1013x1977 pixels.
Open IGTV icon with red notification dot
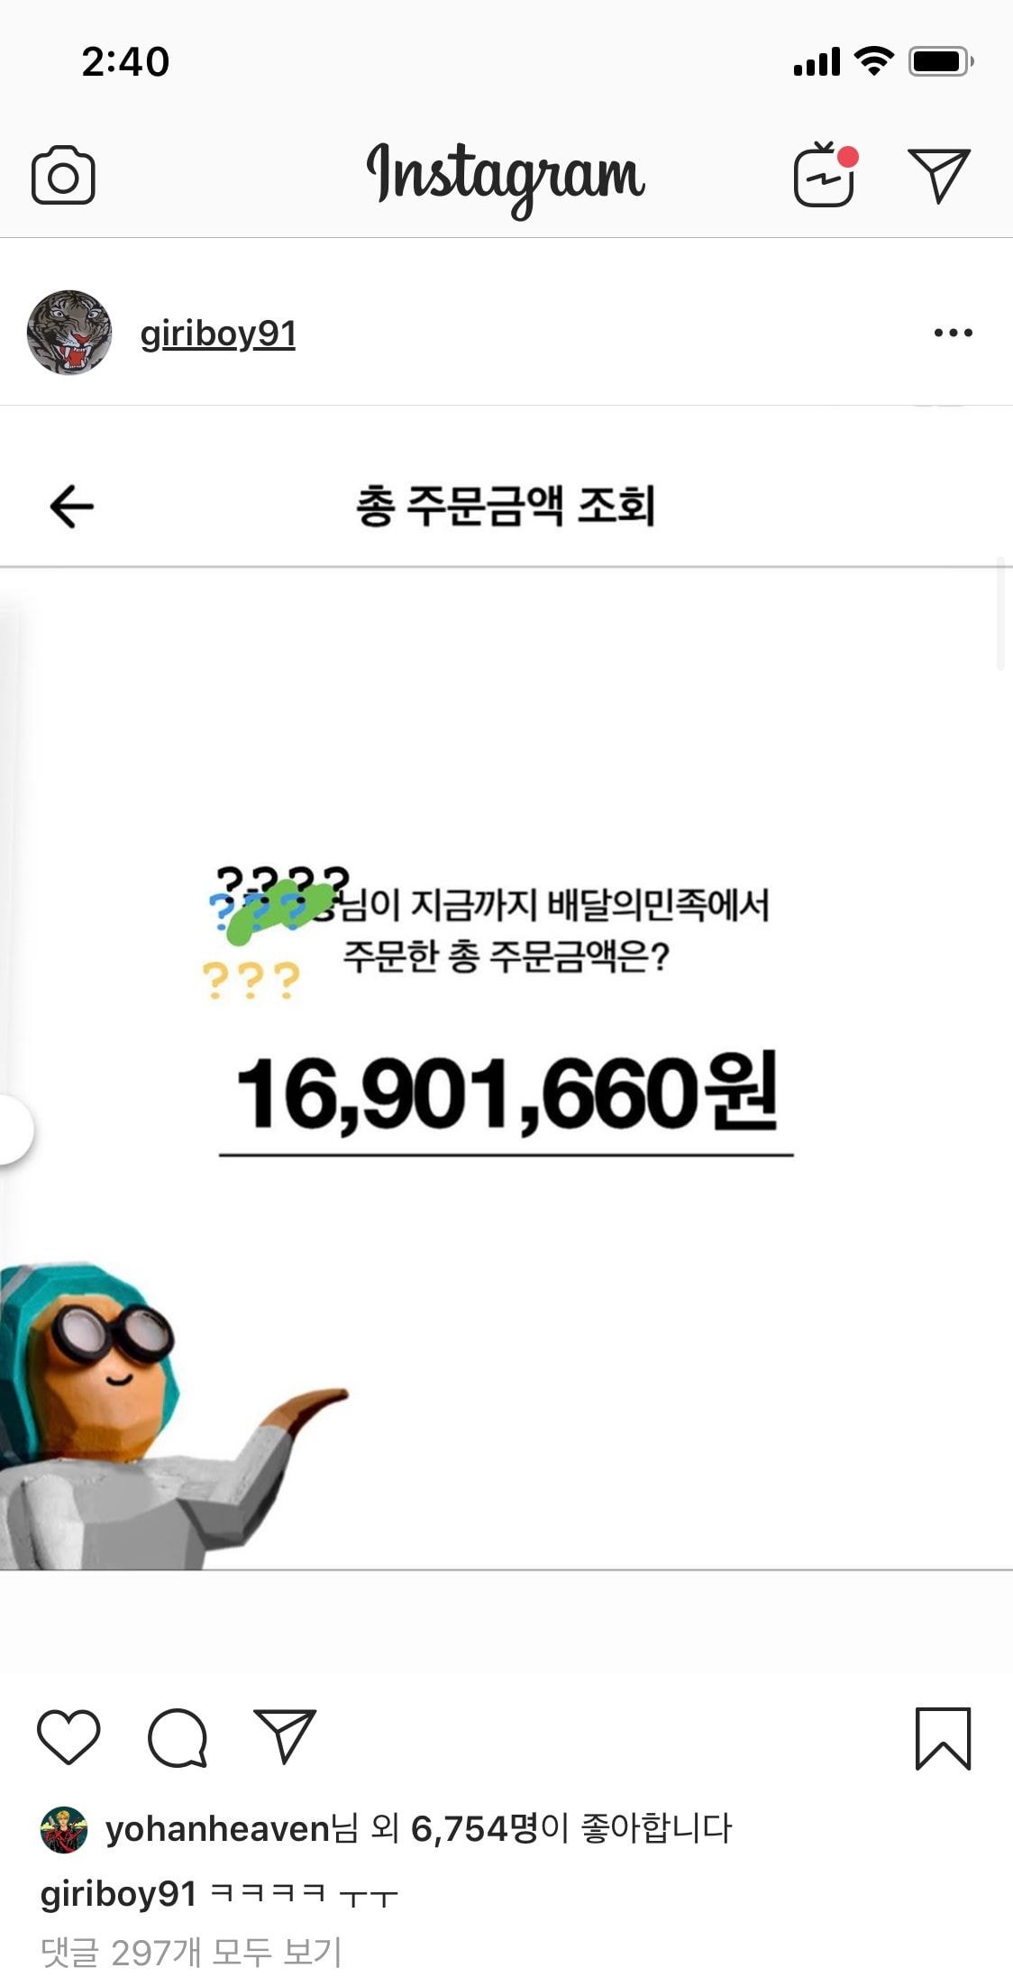826,175
